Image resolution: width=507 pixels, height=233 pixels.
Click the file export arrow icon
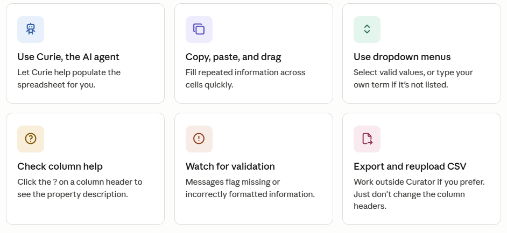pos(367,139)
